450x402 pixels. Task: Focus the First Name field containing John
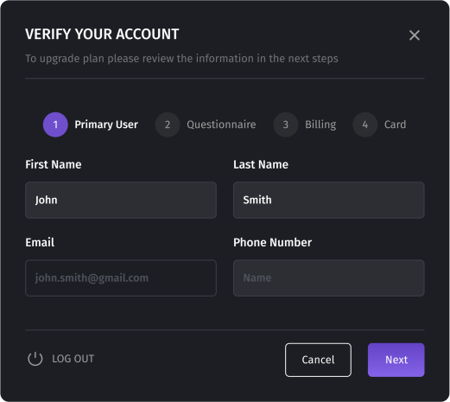pyautogui.click(x=121, y=200)
